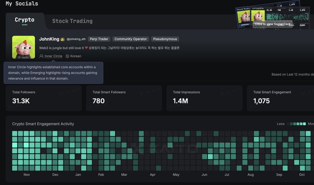Switch to the Crypto tab

tap(24, 20)
